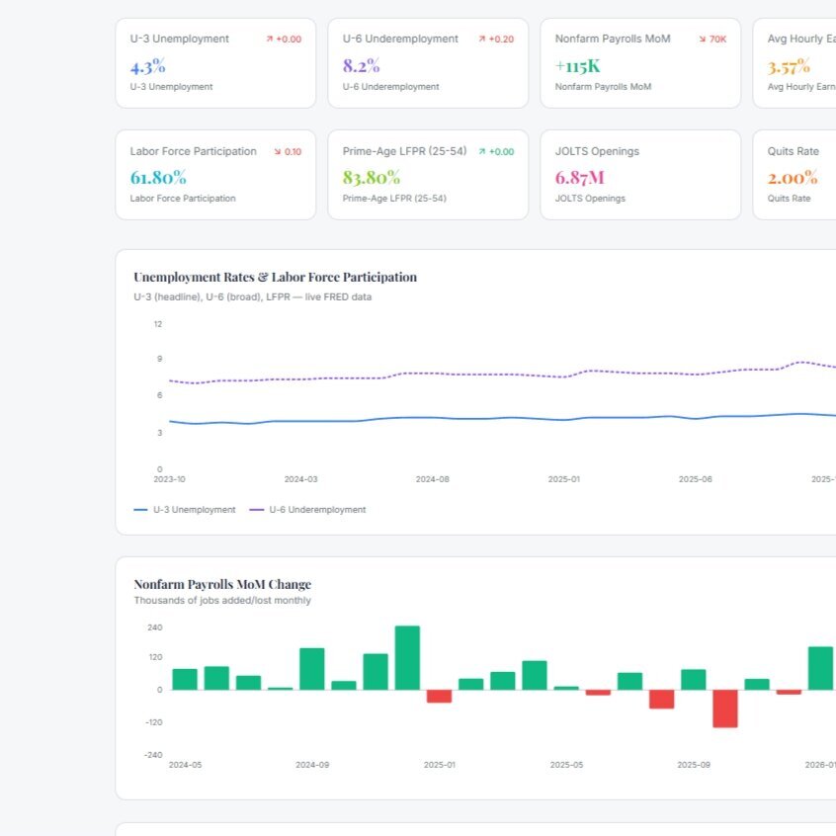The height and width of the screenshot is (836, 836).
Task: Open the Avg Hourly Earnings 3.57% card
Action: 794,63
